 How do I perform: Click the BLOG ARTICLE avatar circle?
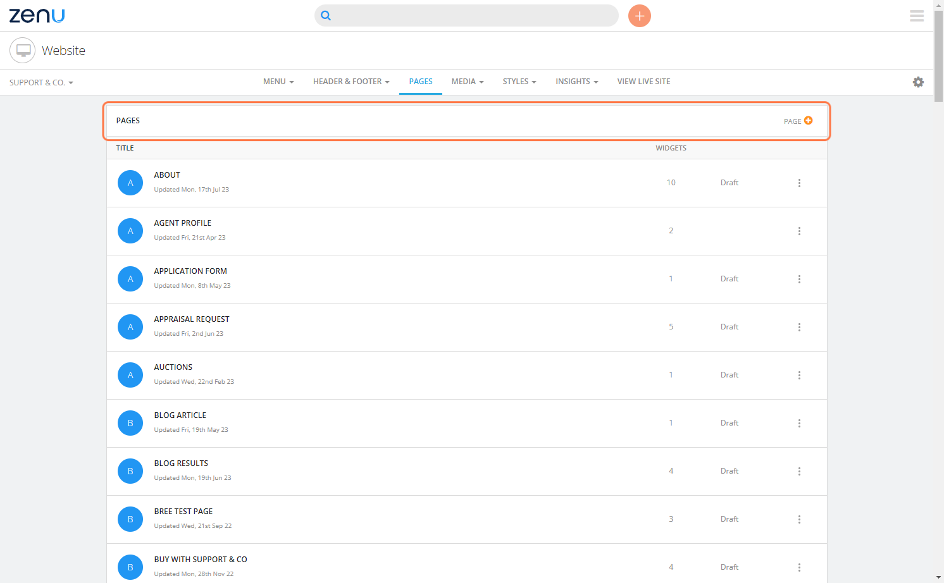(x=130, y=423)
